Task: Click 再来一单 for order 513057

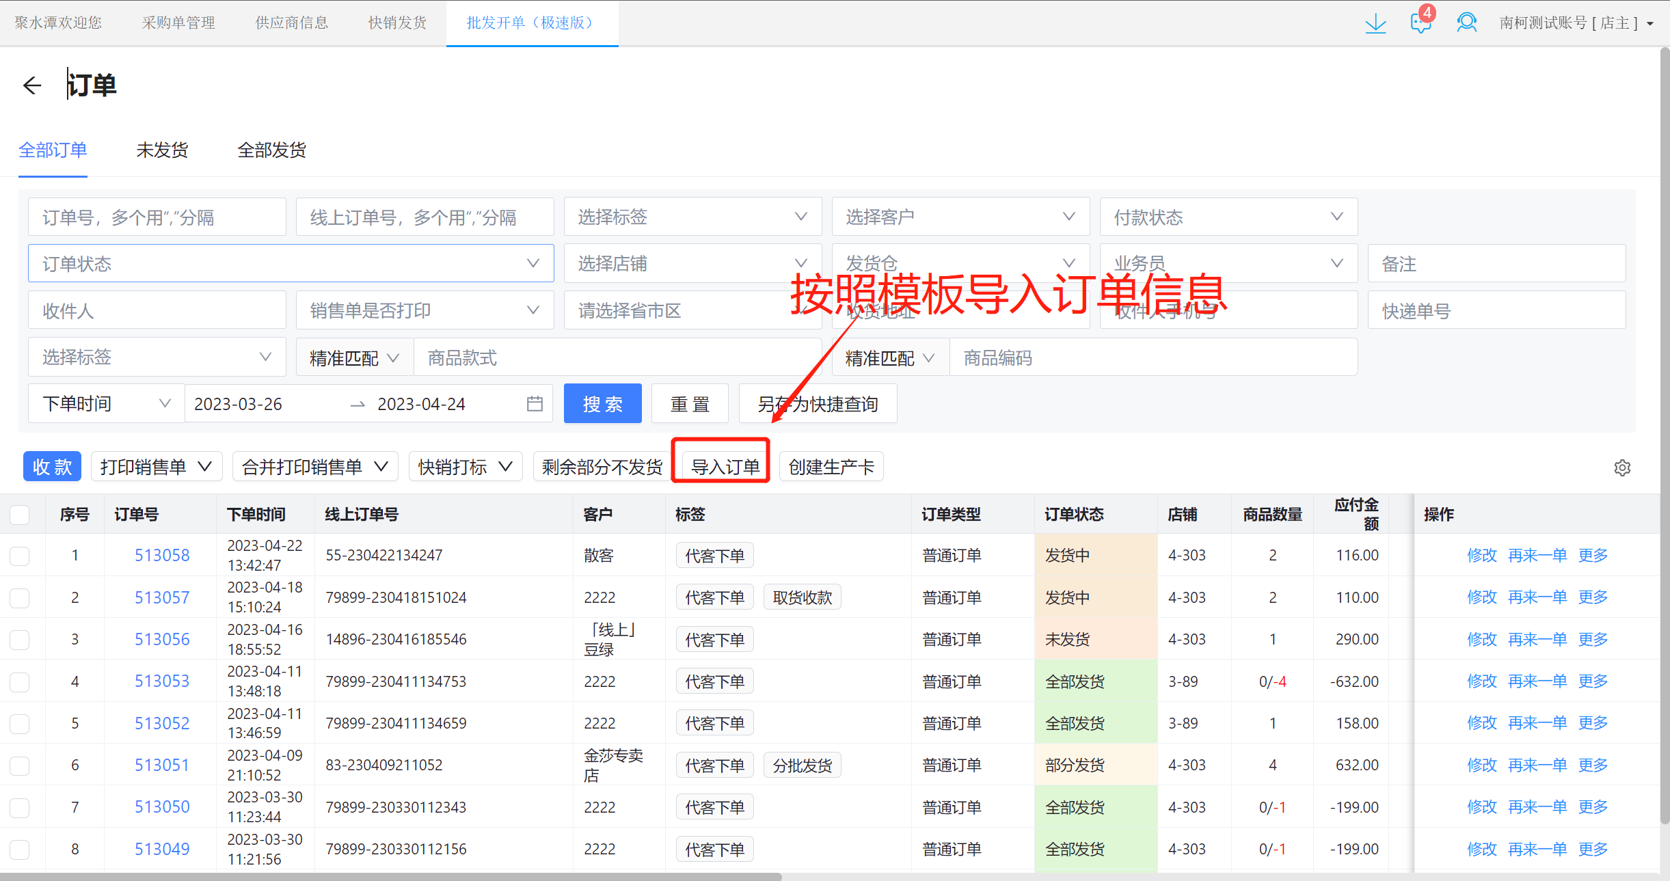Action: tap(1537, 598)
